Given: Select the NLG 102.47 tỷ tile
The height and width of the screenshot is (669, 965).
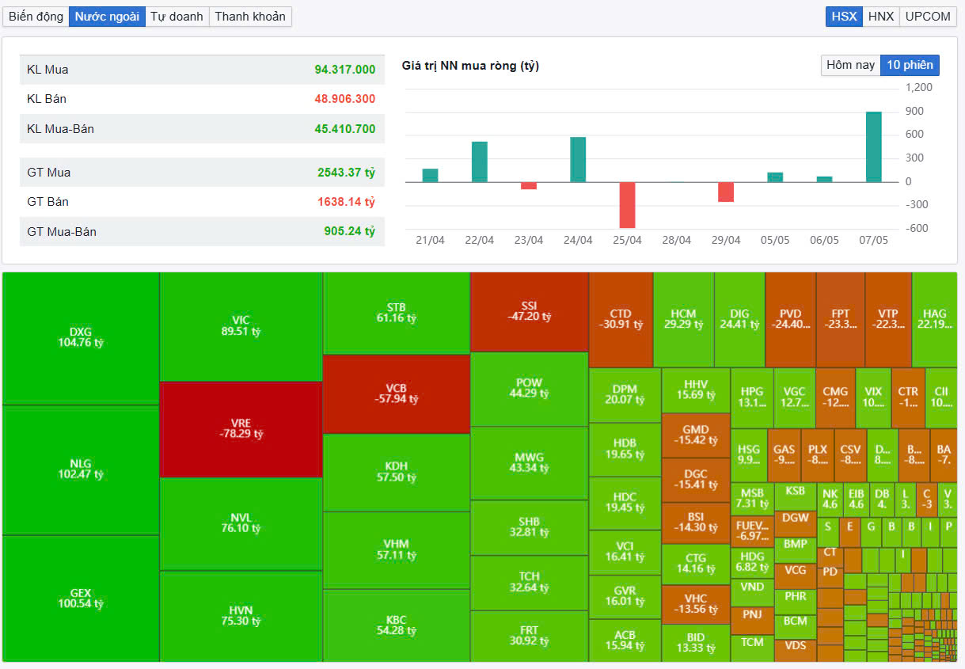Looking at the screenshot, I should pyautogui.click(x=81, y=469).
